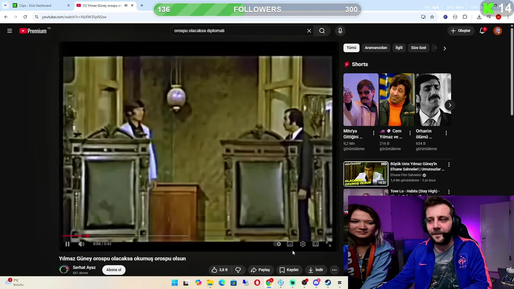
Task: Open video player settings gear
Action: (303, 244)
